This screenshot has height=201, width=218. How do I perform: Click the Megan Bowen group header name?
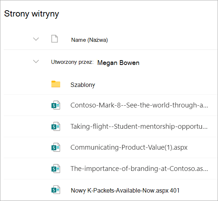coord(118,63)
